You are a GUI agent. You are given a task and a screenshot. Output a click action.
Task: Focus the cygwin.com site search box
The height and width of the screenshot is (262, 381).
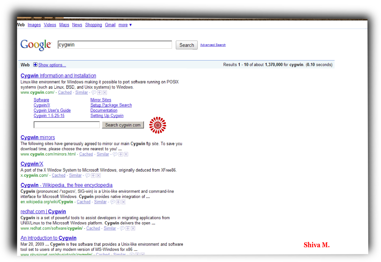pyautogui.click(x=67, y=125)
